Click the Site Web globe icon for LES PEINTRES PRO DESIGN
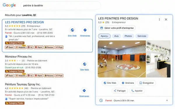 coord(72,30)
